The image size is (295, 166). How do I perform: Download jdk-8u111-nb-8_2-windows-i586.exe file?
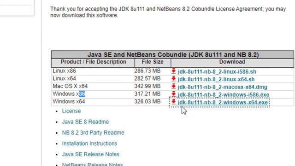[224, 95]
